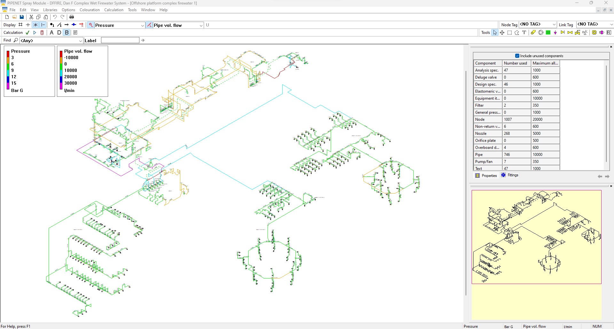Click the Pipe vol. flow legend colour bar
614x329 pixels.
(61, 70)
